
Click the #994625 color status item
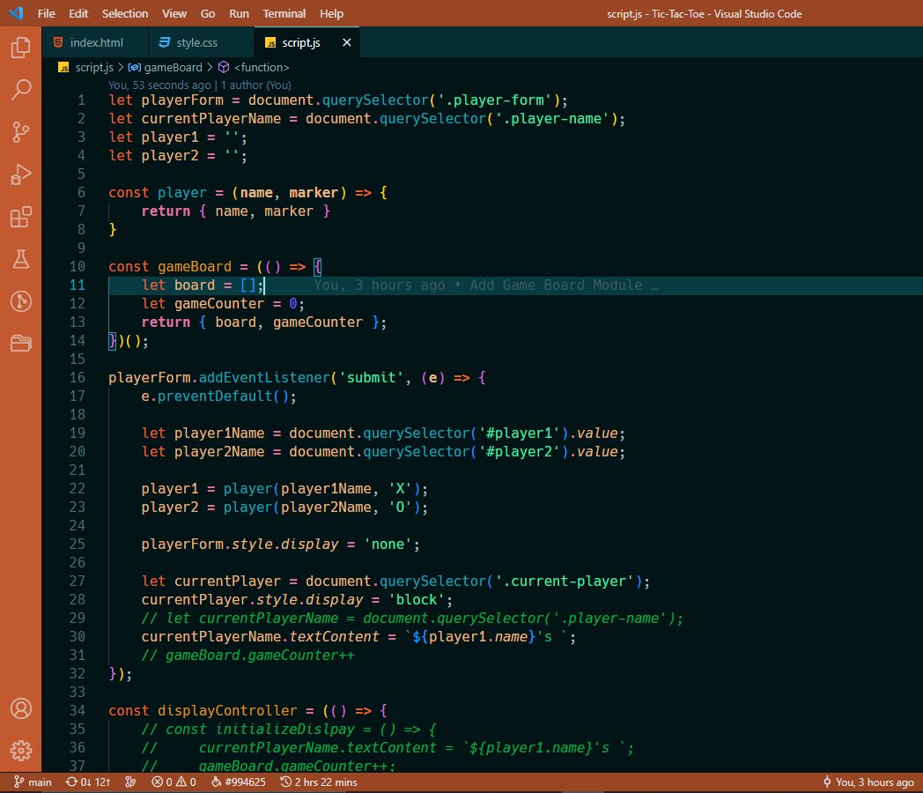tap(239, 782)
